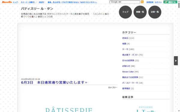Click the round トップ navigation button
Screen dimensions: 180x112
tap(125, 12)
